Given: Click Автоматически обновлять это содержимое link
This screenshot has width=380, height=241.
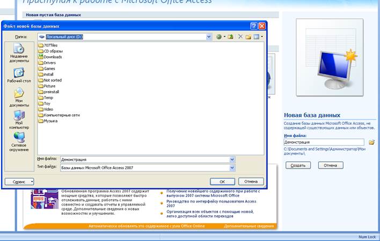Looking at the screenshot, I should pyautogui.click(x=147, y=226).
